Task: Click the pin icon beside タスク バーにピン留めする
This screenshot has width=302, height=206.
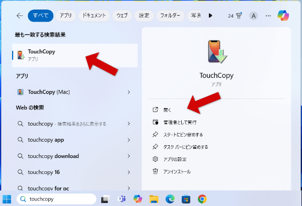Action: click(x=155, y=147)
